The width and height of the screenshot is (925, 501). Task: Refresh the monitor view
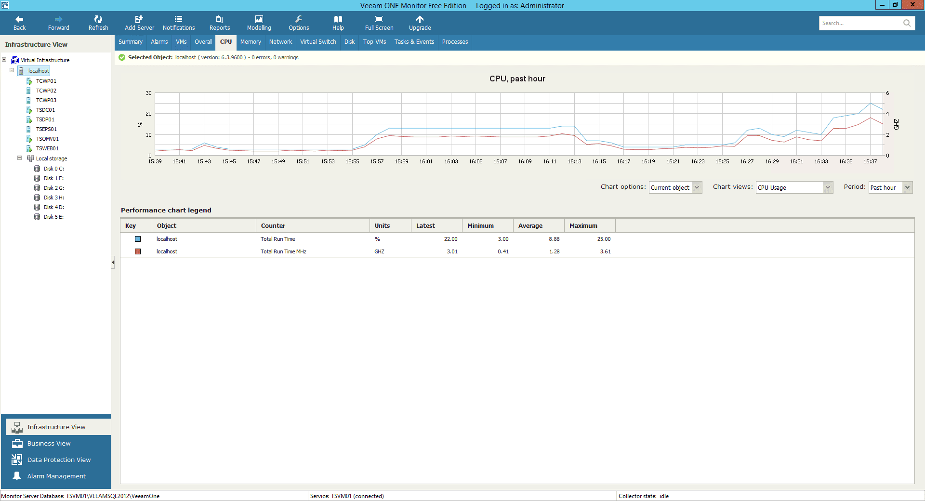click(x=98, y=23)
